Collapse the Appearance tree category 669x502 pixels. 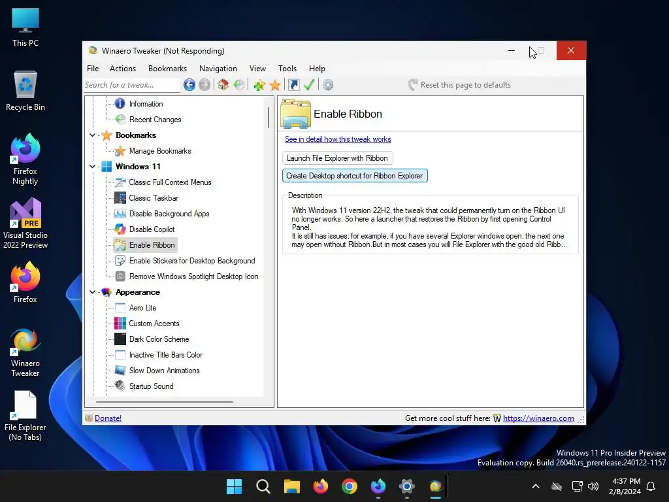(93, 292)
